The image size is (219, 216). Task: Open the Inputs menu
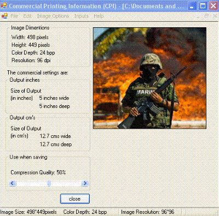(82, 16)
